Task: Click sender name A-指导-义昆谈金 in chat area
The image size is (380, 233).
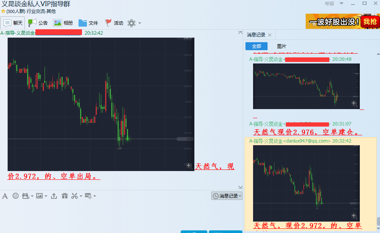Action: [18, 33]
